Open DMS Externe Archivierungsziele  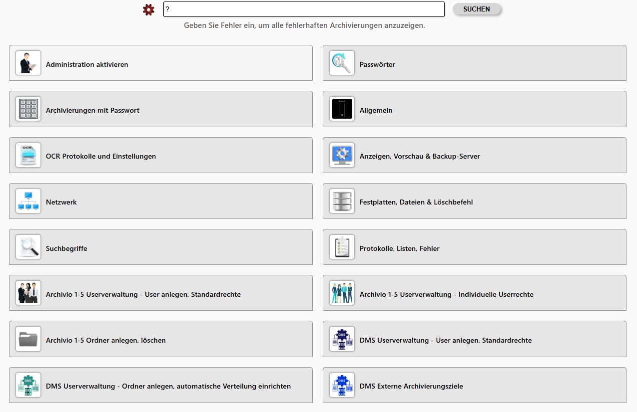411,386
